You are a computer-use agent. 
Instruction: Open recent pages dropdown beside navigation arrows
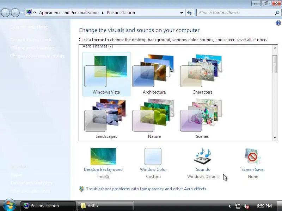click(x=22, y=13)
